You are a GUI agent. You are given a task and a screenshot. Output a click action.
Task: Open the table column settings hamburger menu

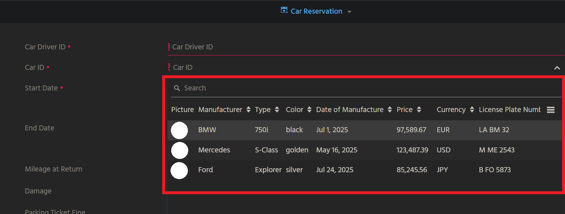pos(551,110)
